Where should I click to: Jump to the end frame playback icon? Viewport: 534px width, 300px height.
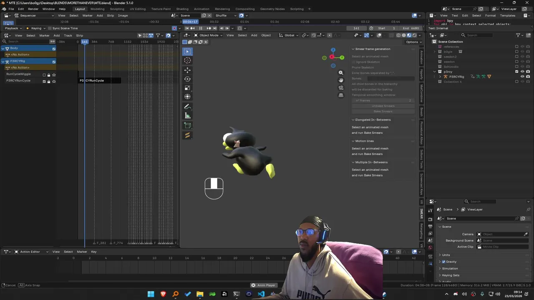[x=214, y=28]
